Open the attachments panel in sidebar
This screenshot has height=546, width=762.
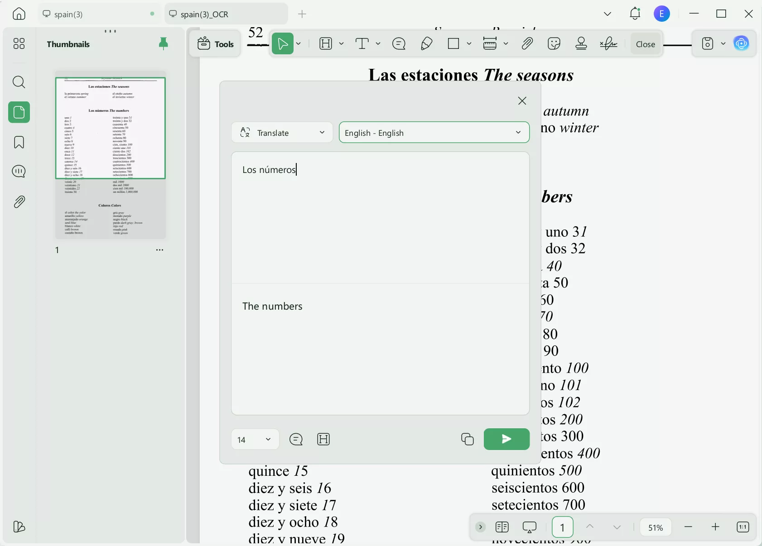click(19, 202)
